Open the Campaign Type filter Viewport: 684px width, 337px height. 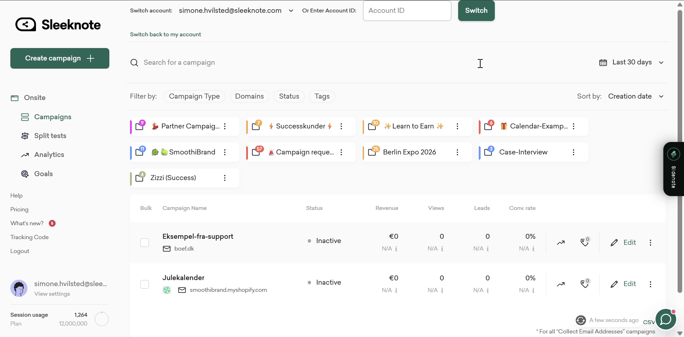point(195,96)
